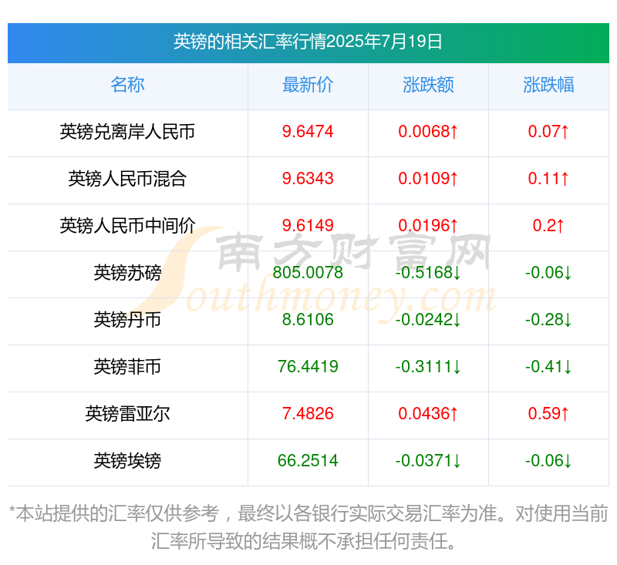Click the disclaimer line 汇率所导致的结果概不承担任何责任

click(303, 541)
